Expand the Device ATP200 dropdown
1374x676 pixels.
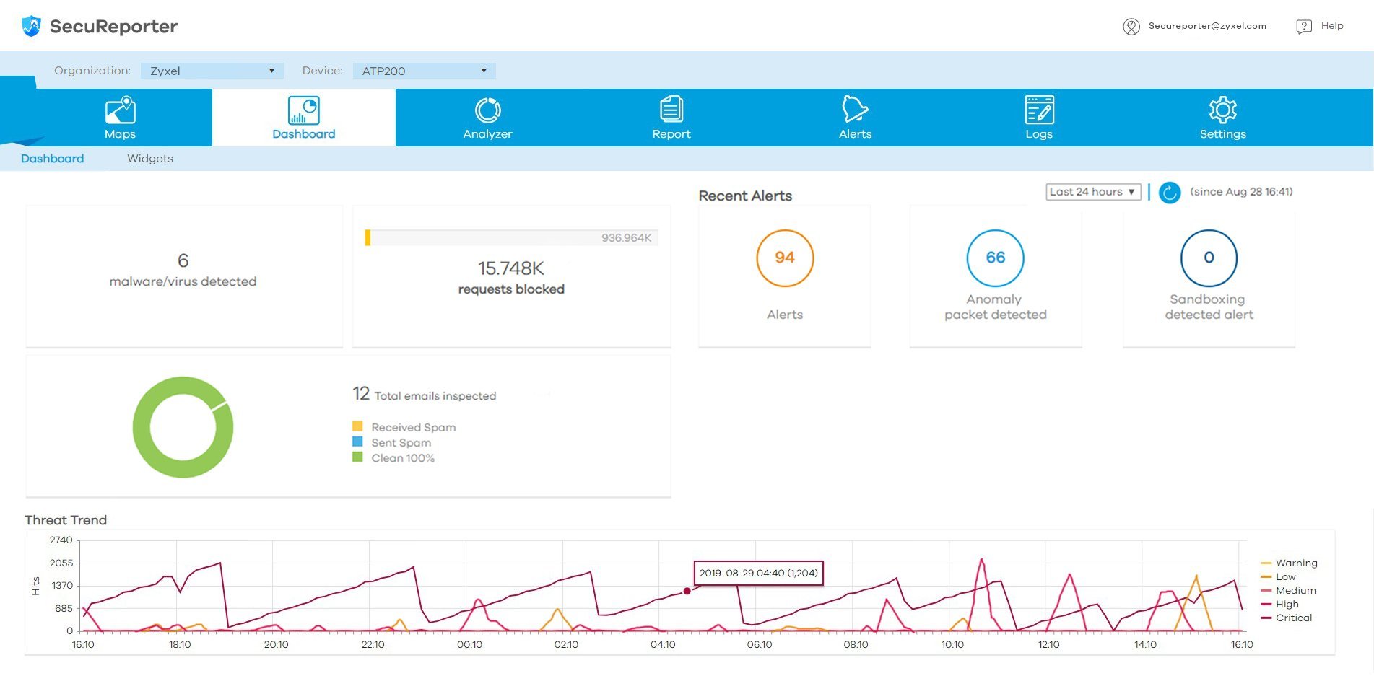tap(424, 71)
